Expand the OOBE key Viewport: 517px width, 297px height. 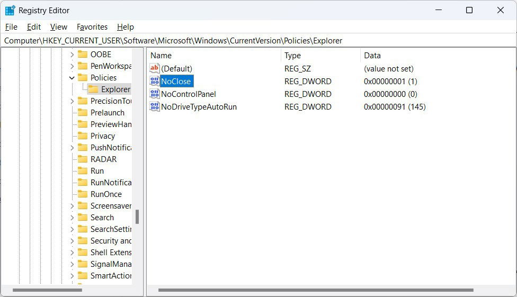[72, 55]
